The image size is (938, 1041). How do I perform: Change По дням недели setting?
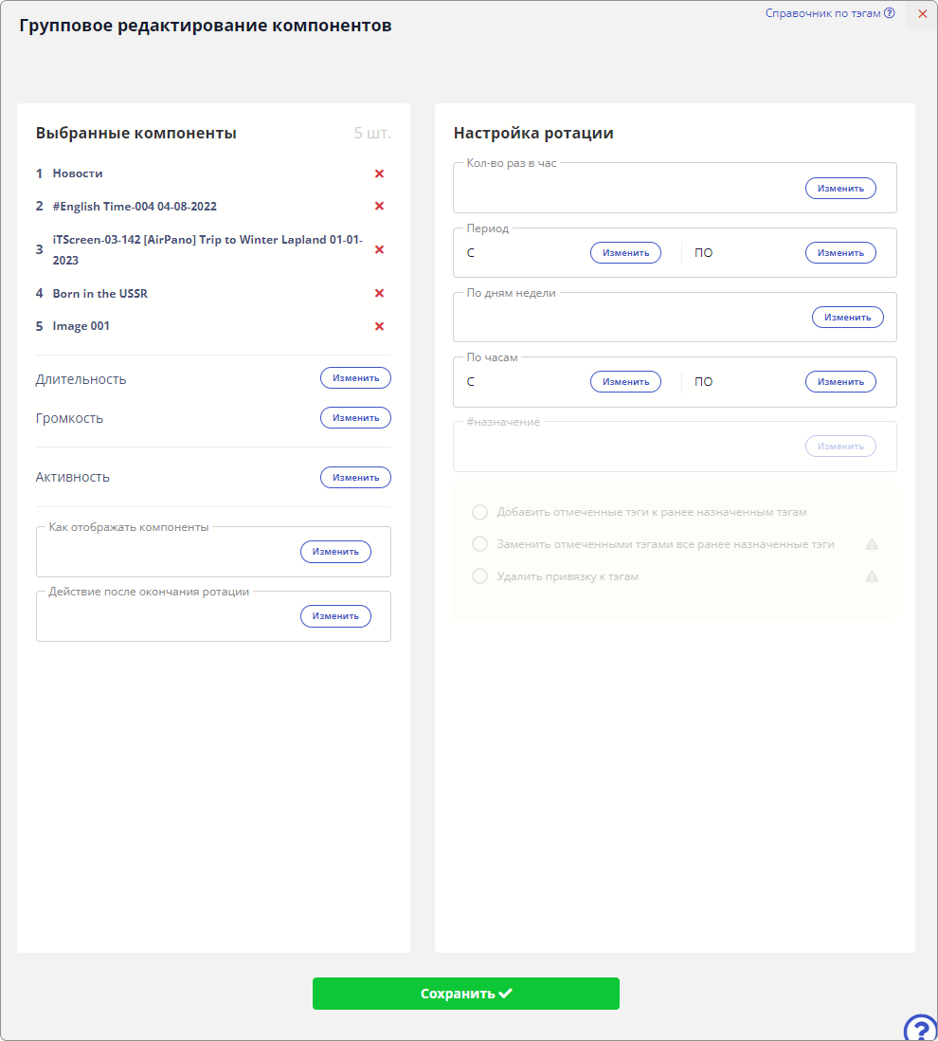(847, 318)
